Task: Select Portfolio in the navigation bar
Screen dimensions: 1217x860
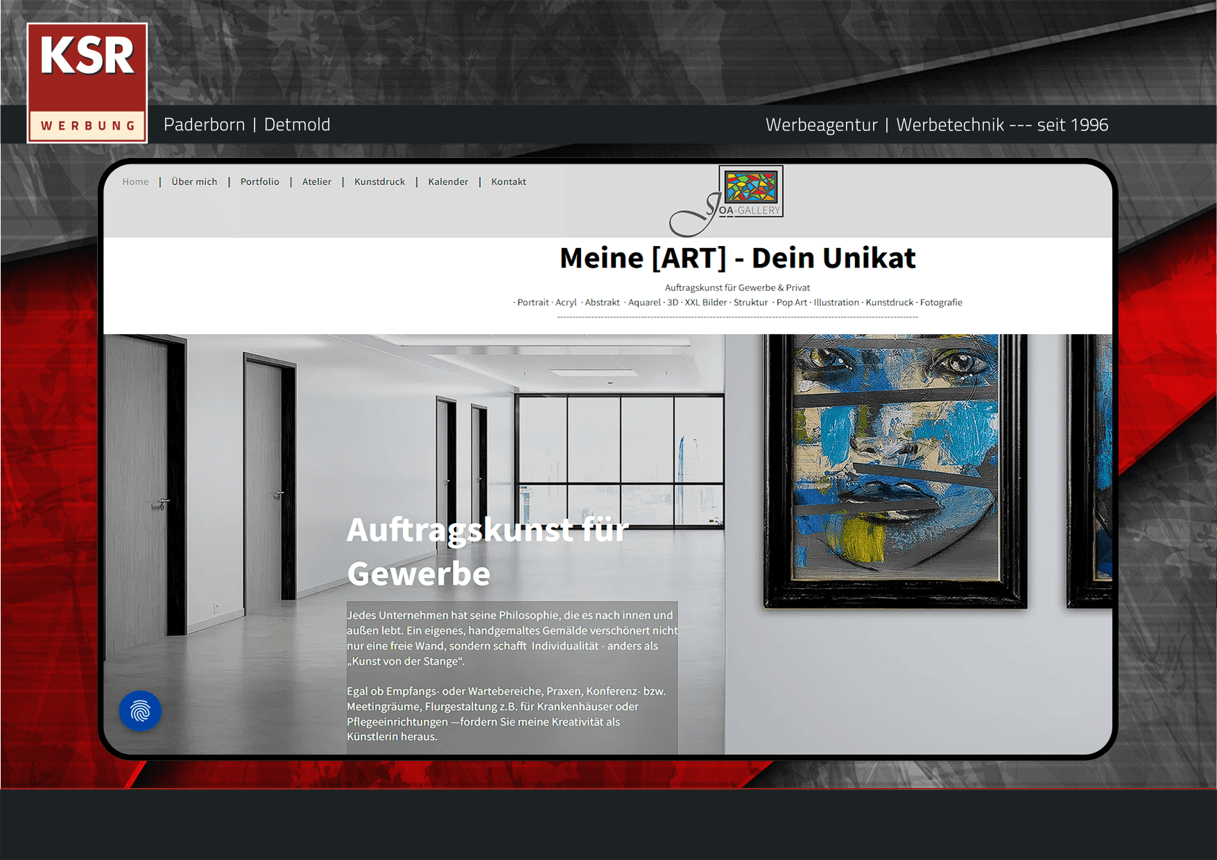Action: (259, 182)
